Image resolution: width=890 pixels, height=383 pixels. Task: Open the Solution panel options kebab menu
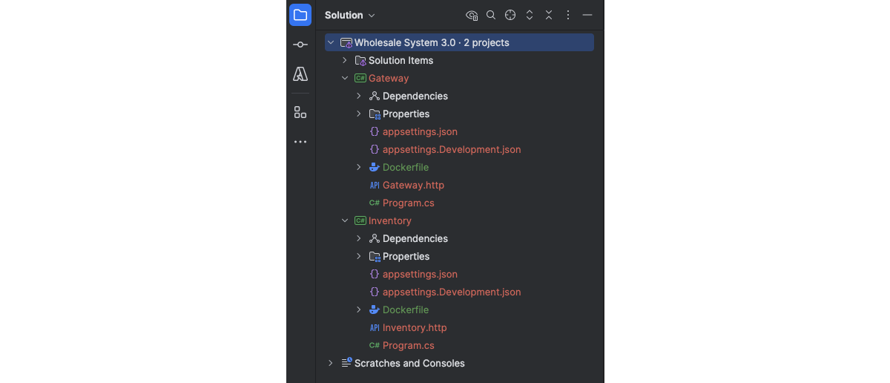tap(568, 15)
